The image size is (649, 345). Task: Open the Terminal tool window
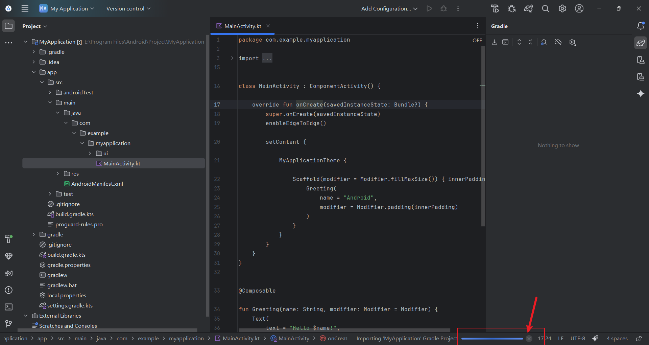point(9,307)
